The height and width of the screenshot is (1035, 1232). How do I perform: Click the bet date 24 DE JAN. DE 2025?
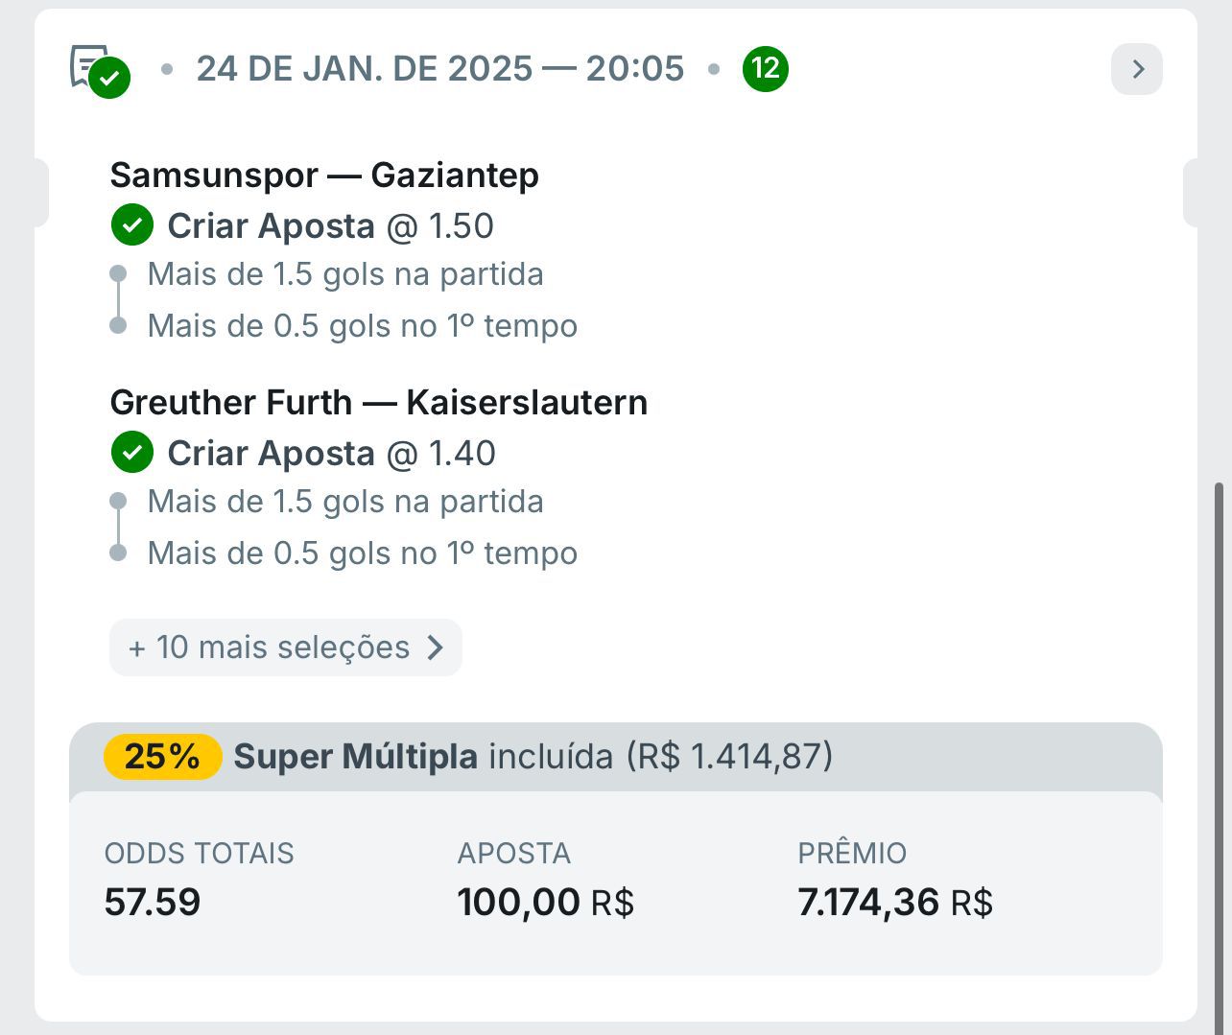(x=365, y=69)
